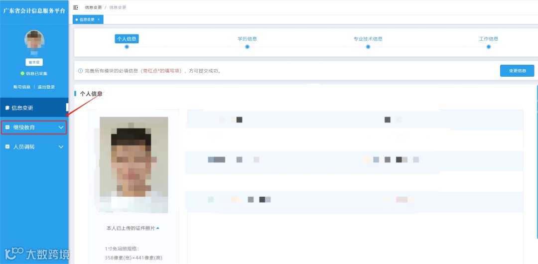Open 账号信息 link
Image resolution: width=538 pixels, height=264 pixels.
click(22, 87)
